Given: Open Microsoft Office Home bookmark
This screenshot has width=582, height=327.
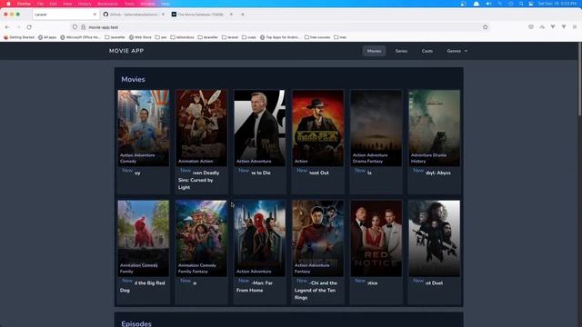Looking at the screenshot, I should coord(81,37).
